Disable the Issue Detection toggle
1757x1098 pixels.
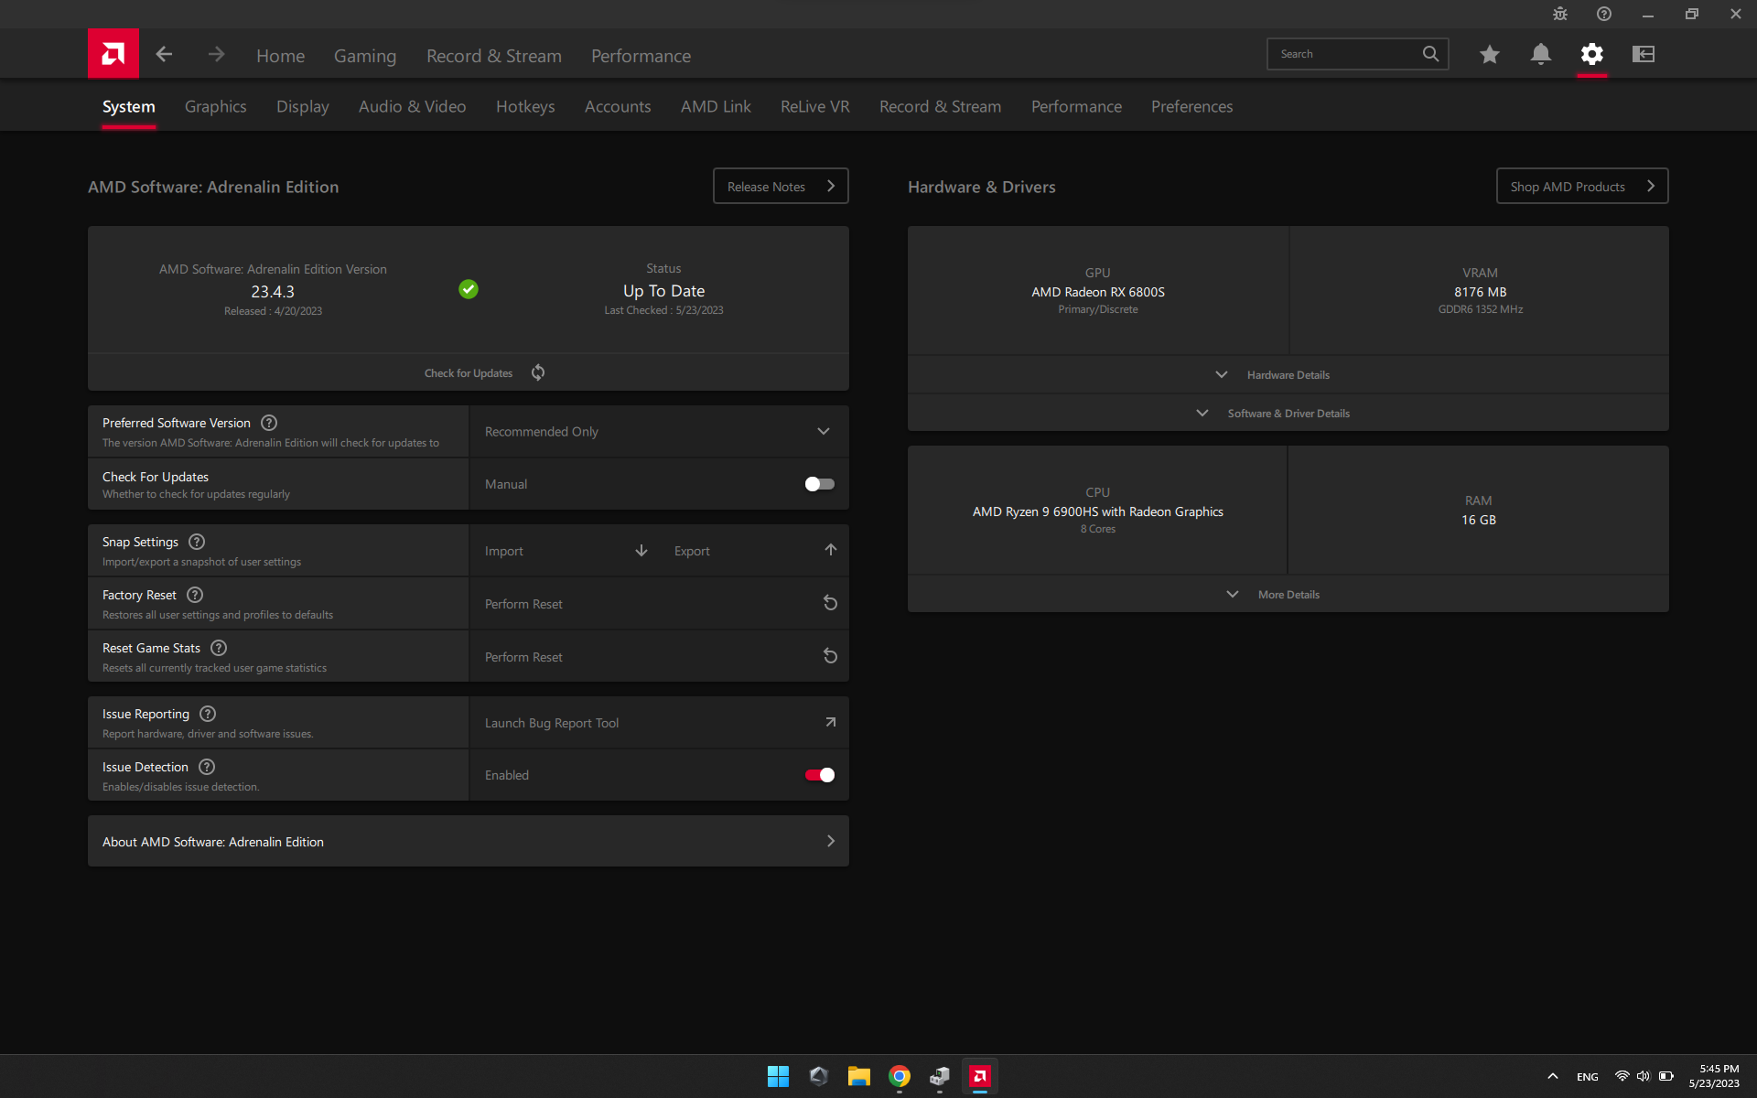click(819, 775)
